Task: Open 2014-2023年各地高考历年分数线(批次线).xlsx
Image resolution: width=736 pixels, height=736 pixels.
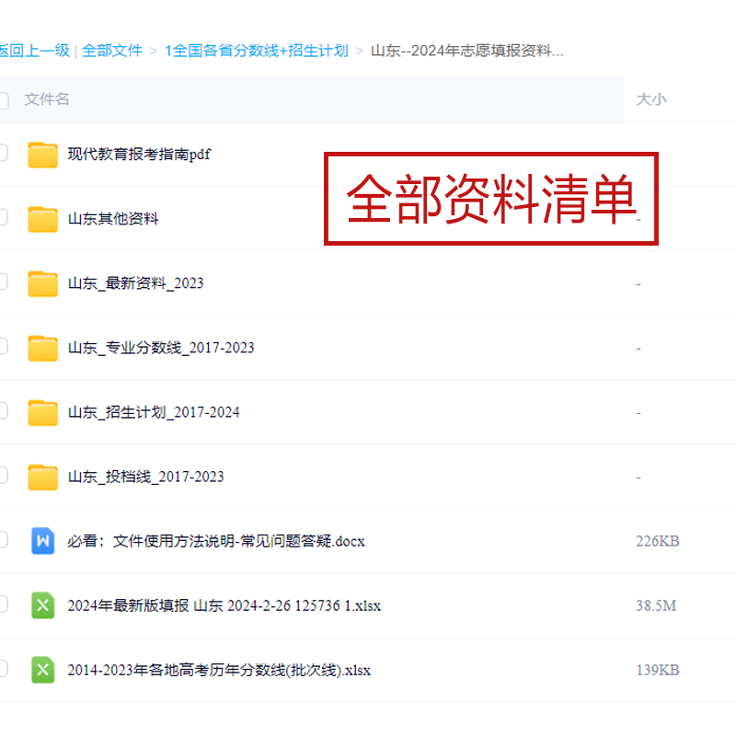Action: tap(219, 671)
